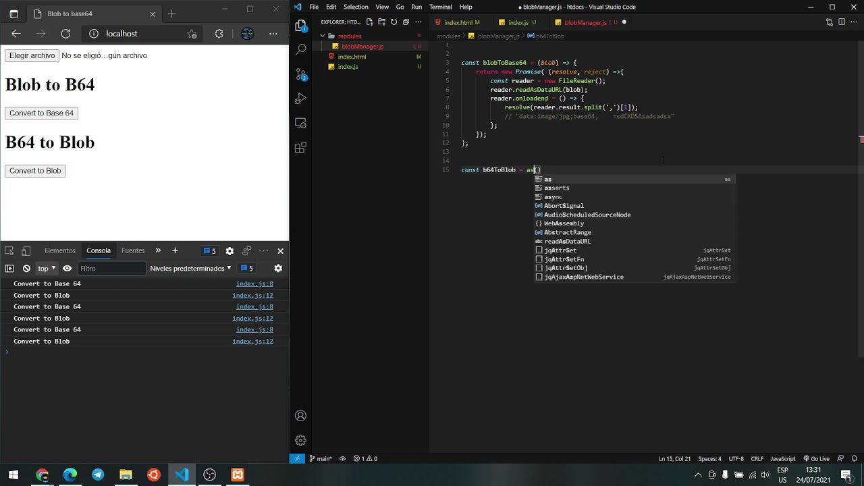Create a new folder in Explorer
Viewport: 864px width, 486px height.
click(x=381, y=22)
